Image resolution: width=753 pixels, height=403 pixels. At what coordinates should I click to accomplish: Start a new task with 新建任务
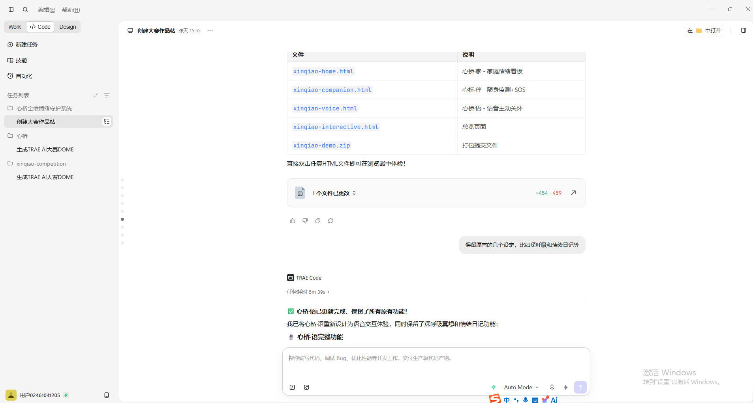(x=23, y=45)
